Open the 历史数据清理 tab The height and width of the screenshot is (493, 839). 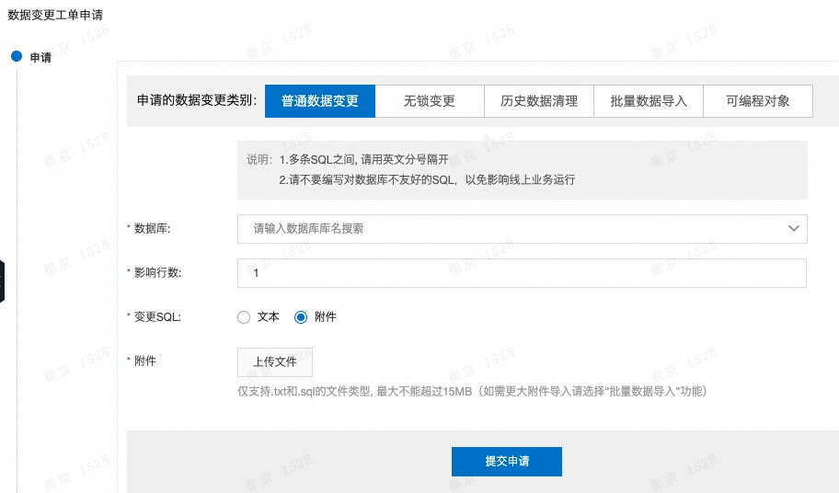[x=539, y=101]
